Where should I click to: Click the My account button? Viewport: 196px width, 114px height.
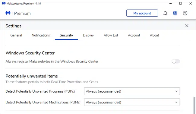coord(142,13)
